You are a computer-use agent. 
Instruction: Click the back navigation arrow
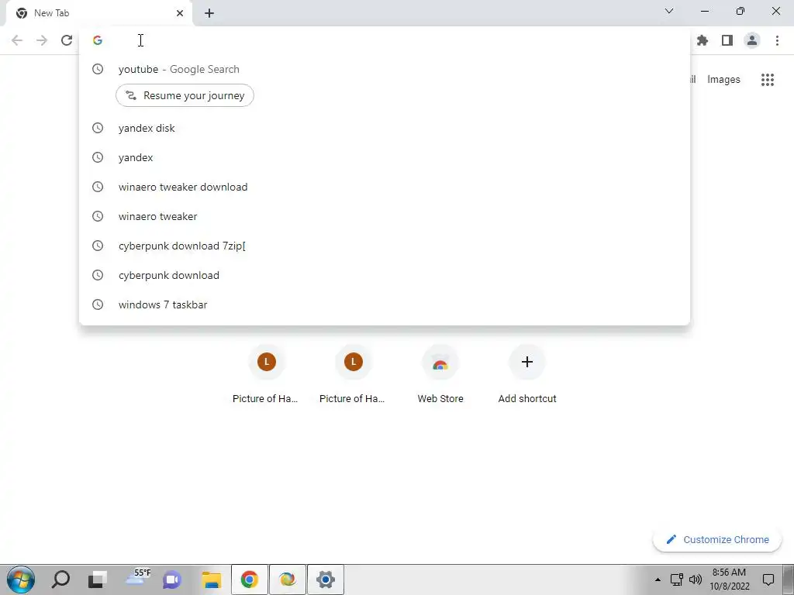(17, 40)
